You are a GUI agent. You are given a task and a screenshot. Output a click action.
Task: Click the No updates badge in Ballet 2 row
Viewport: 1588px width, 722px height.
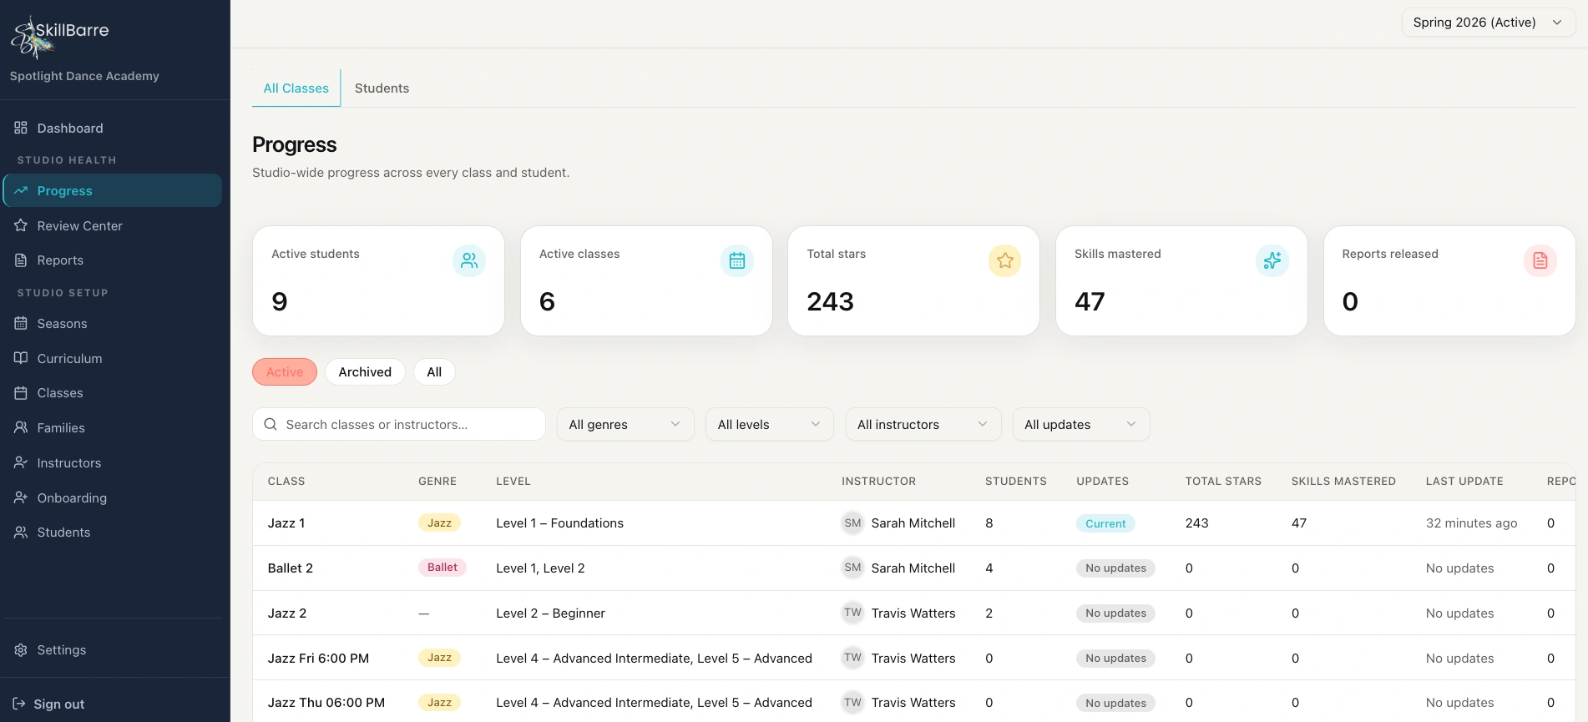click(x=1115, y=568)
